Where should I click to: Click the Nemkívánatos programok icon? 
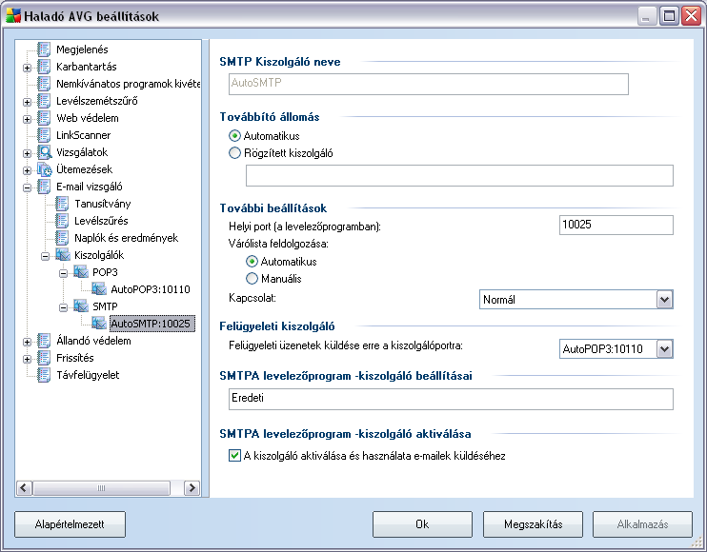(44, 84)
